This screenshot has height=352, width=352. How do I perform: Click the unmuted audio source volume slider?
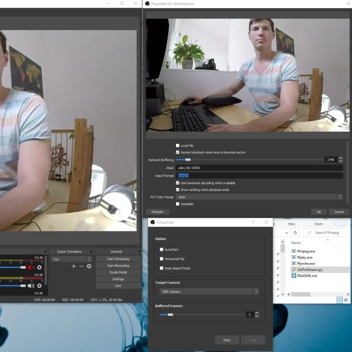(13, 286)
